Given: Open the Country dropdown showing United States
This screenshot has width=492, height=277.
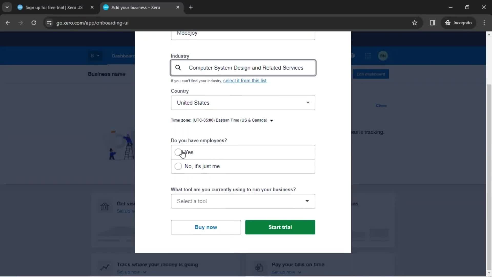Looking at the screenshot, I should (243, 103).
